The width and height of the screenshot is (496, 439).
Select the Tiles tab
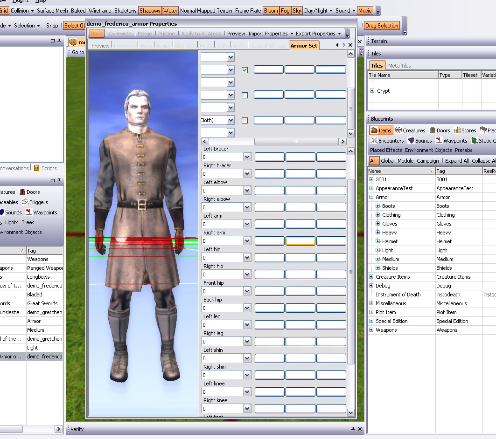point(377,65)
